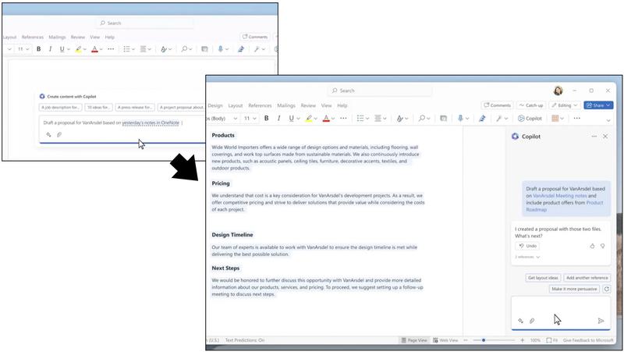Toggle Italic in the front Word window
Screen dimensions: 624x352
(x=279, y=119)
